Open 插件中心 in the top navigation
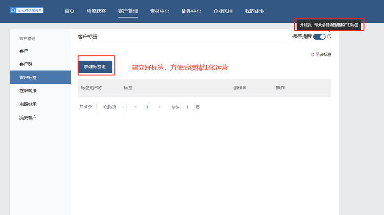 [191, 11]
